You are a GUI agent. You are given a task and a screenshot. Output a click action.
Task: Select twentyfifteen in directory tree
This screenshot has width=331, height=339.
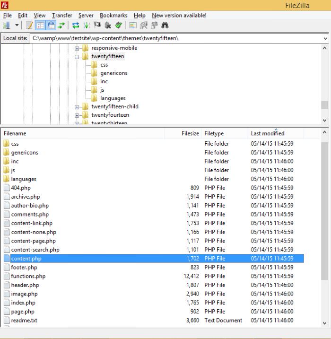(108, 56)
